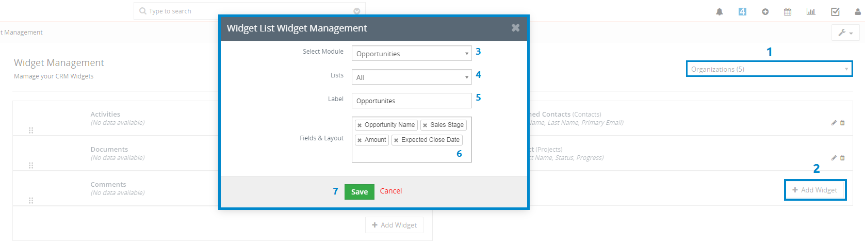Open the wrench settings dropdown
Screen dimensions: 865x243
click(845, 33)
